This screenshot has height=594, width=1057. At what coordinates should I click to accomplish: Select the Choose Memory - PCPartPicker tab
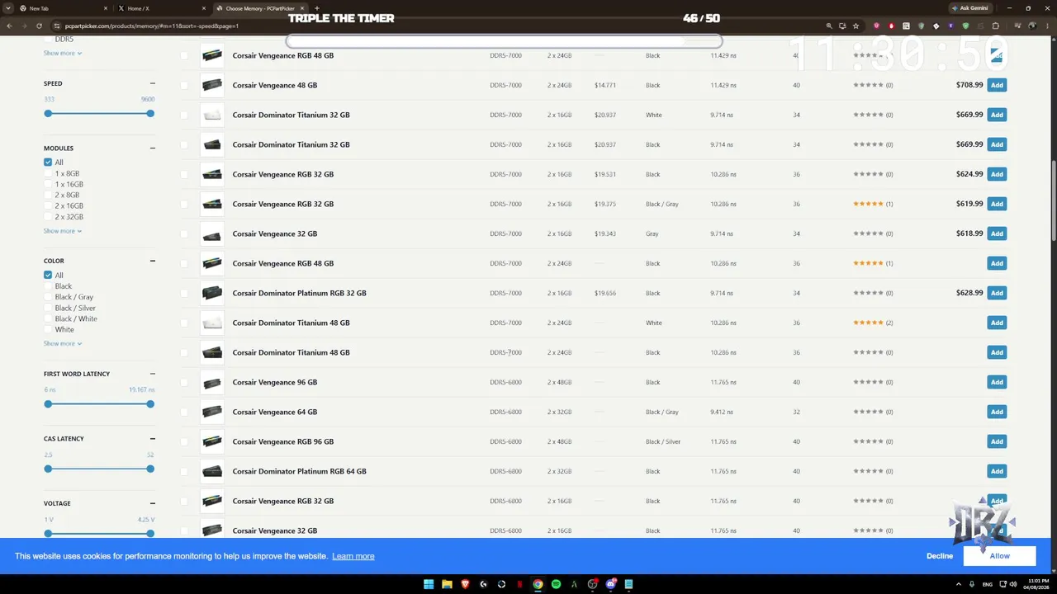pyautogui.click(x=260, y=8)
